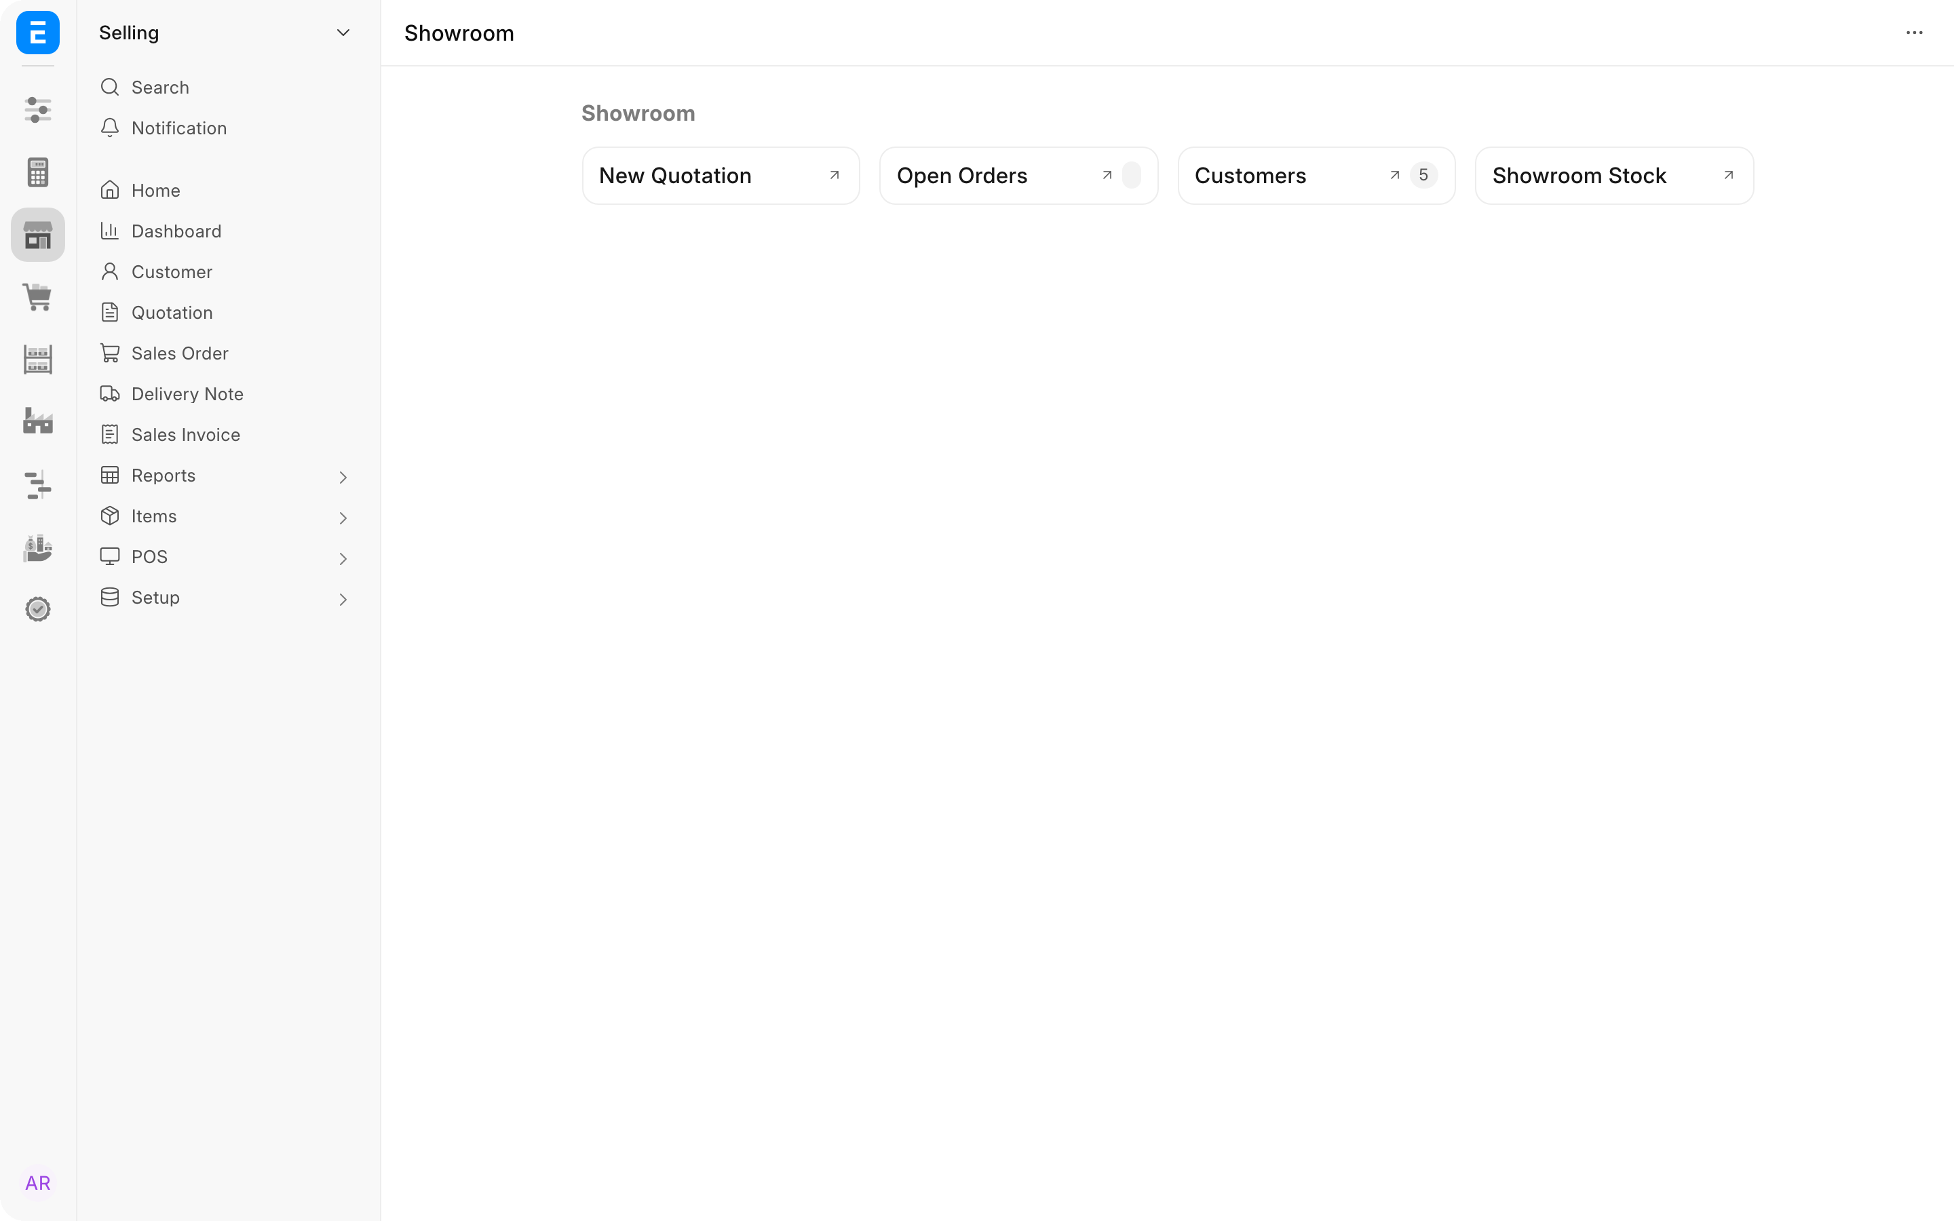1954x1221 pixels.
Task: Open the Projects gantt chart icon
Action: 38,484
